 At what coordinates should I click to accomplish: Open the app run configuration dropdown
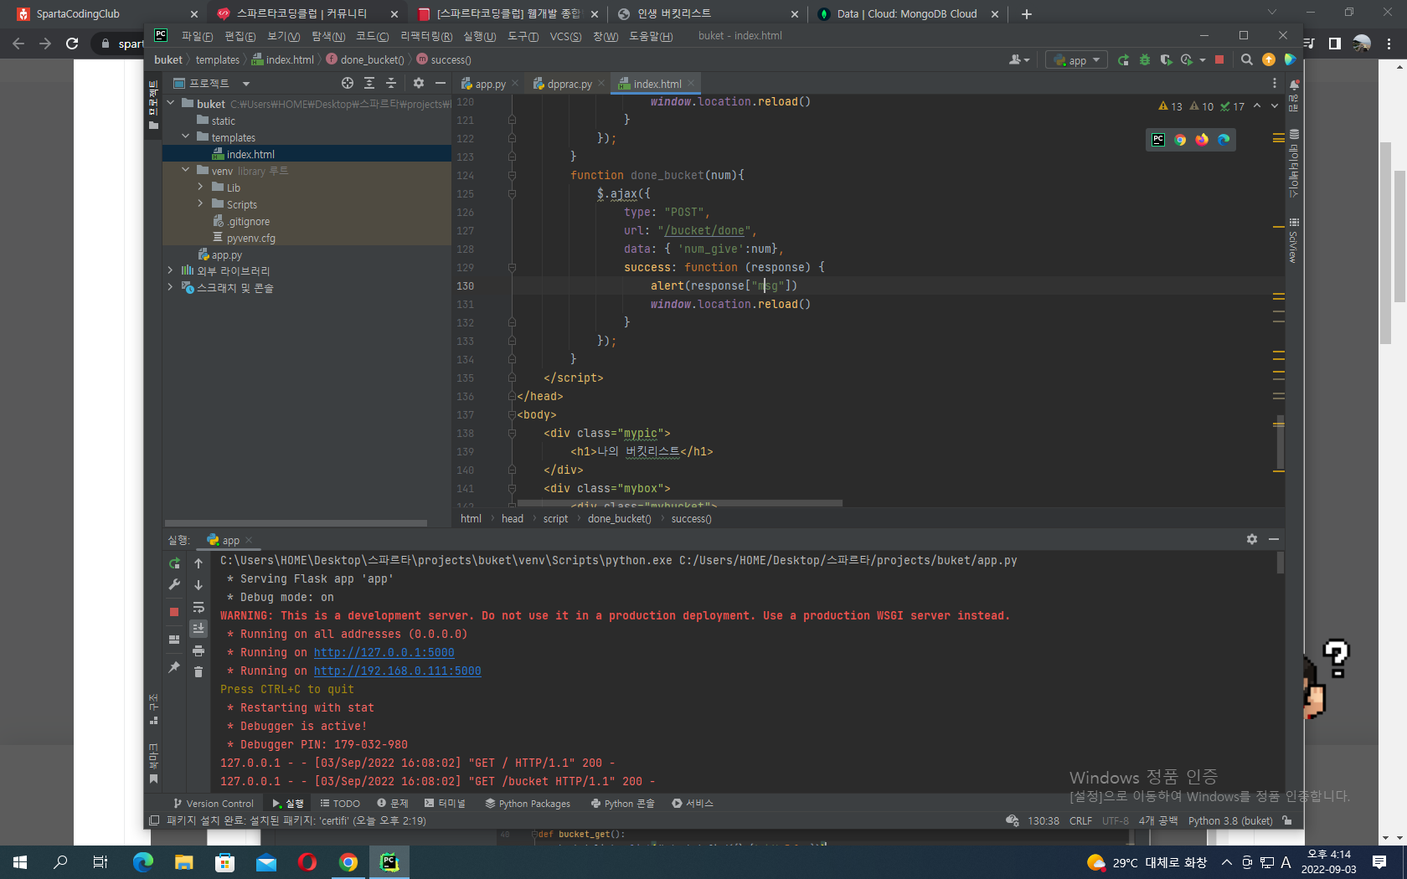coord(1077,59)
